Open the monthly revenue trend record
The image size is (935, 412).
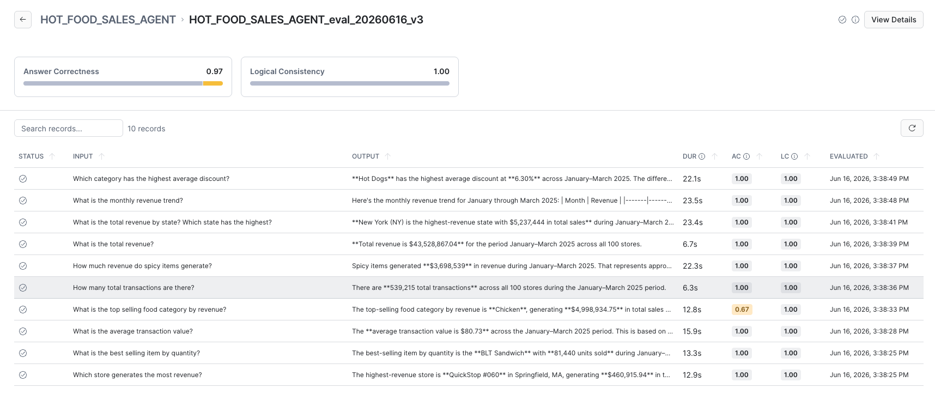469,201
